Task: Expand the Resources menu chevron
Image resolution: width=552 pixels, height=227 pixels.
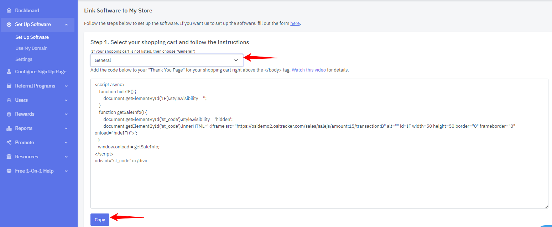Action: [66, 157]
